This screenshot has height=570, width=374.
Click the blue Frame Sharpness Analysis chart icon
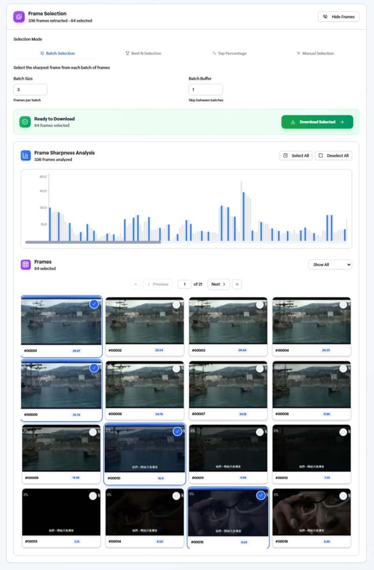pyautogui.click(x=26, y=156)
